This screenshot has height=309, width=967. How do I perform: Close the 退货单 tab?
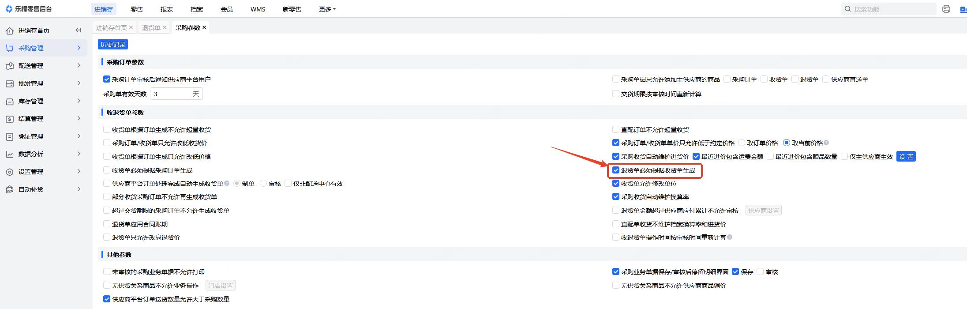pos(165,27)
